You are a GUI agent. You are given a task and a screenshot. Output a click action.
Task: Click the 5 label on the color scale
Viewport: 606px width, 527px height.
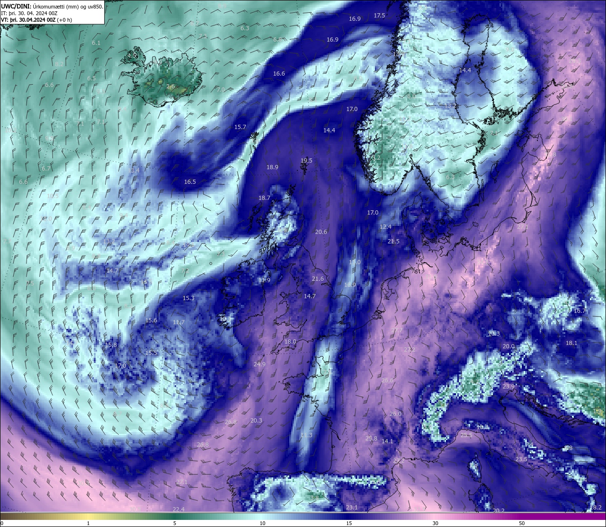175,523
